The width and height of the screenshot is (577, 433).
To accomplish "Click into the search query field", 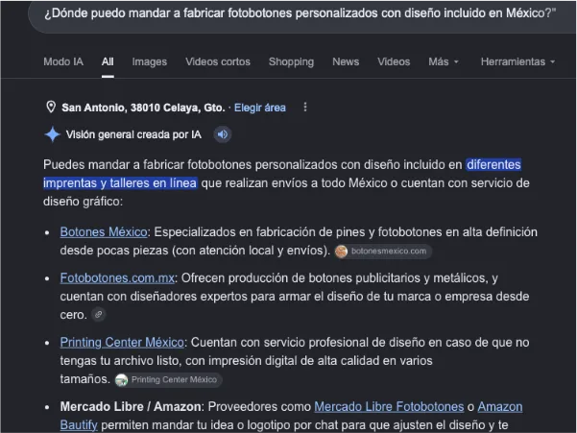I will coord(301,14).
